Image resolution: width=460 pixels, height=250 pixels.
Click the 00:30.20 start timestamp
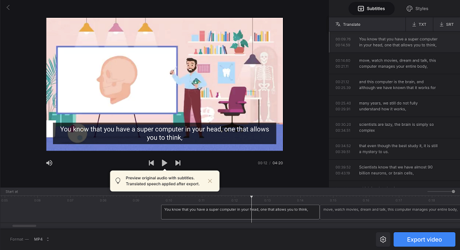(343, 125)
